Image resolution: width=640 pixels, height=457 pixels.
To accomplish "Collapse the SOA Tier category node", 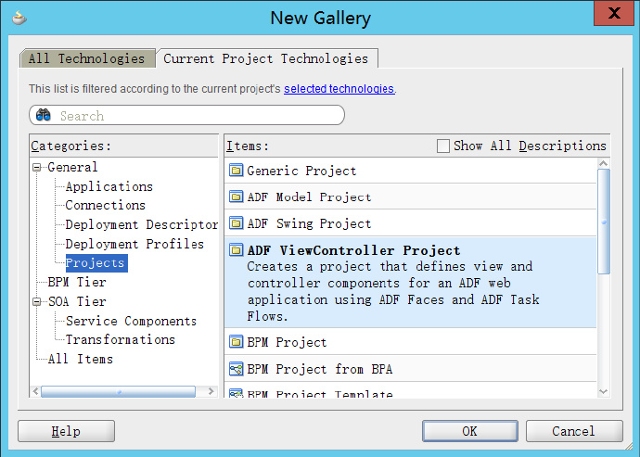I will click(x=37, y=301).
